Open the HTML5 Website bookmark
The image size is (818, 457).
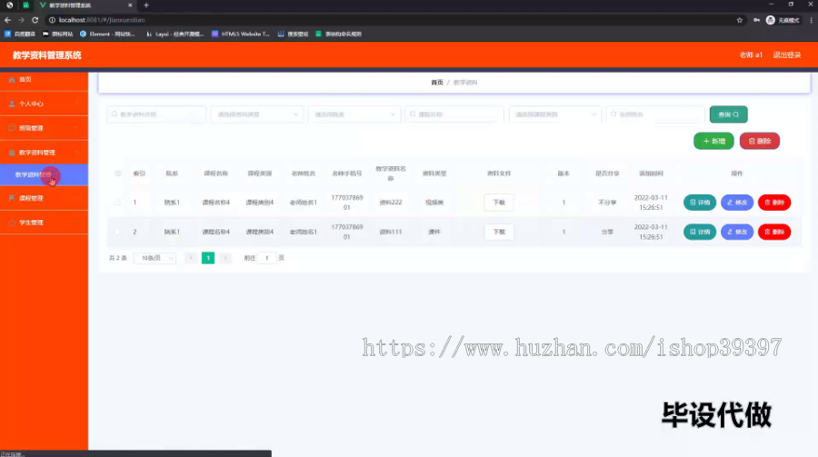pos(241,34)
